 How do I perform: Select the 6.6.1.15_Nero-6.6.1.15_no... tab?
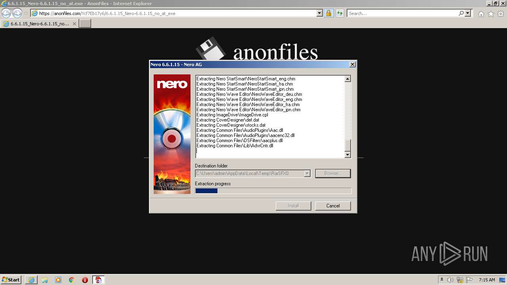(40, 24)
